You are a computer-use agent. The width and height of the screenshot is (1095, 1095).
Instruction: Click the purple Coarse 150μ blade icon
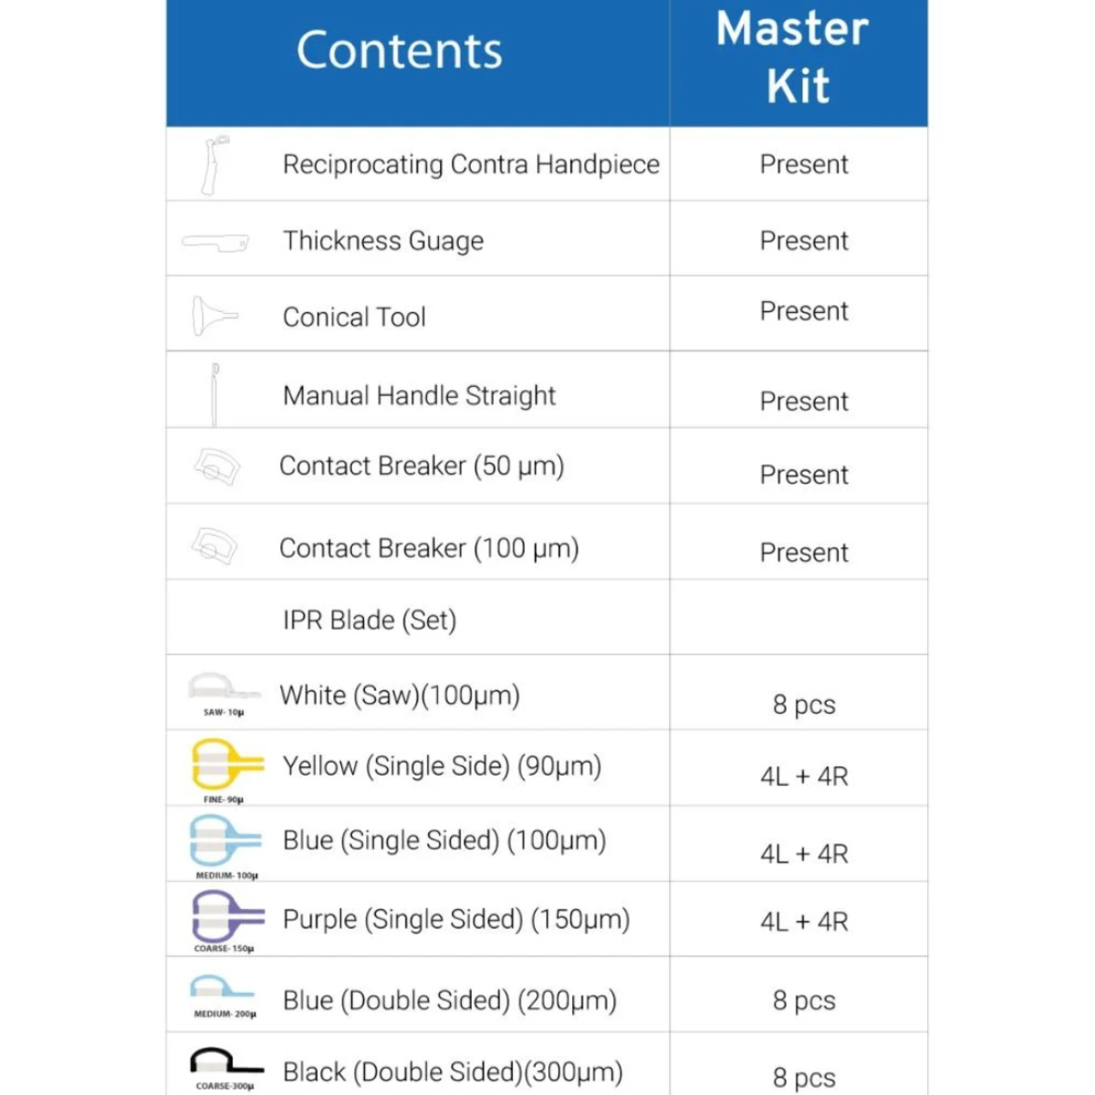click(226, 916)
